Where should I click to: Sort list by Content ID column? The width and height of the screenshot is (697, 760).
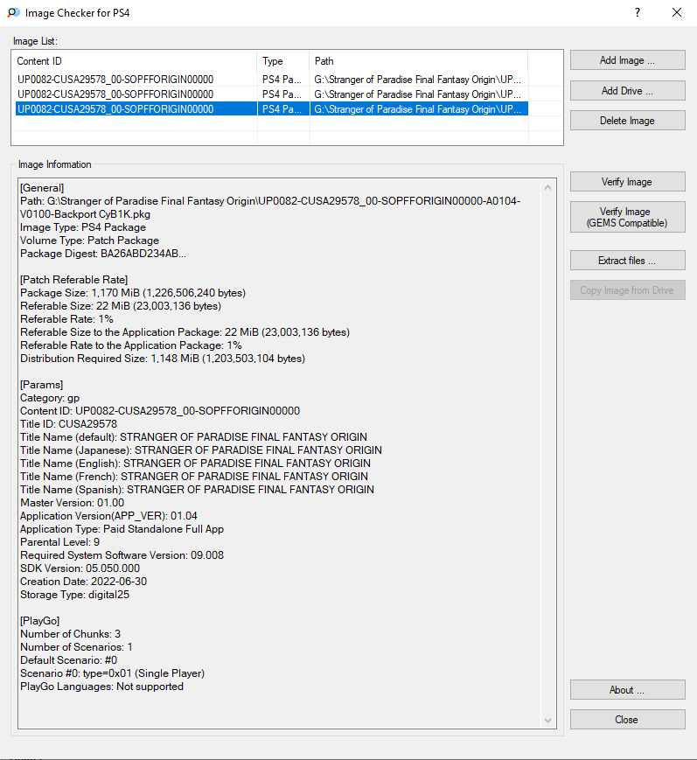(135, 61)
